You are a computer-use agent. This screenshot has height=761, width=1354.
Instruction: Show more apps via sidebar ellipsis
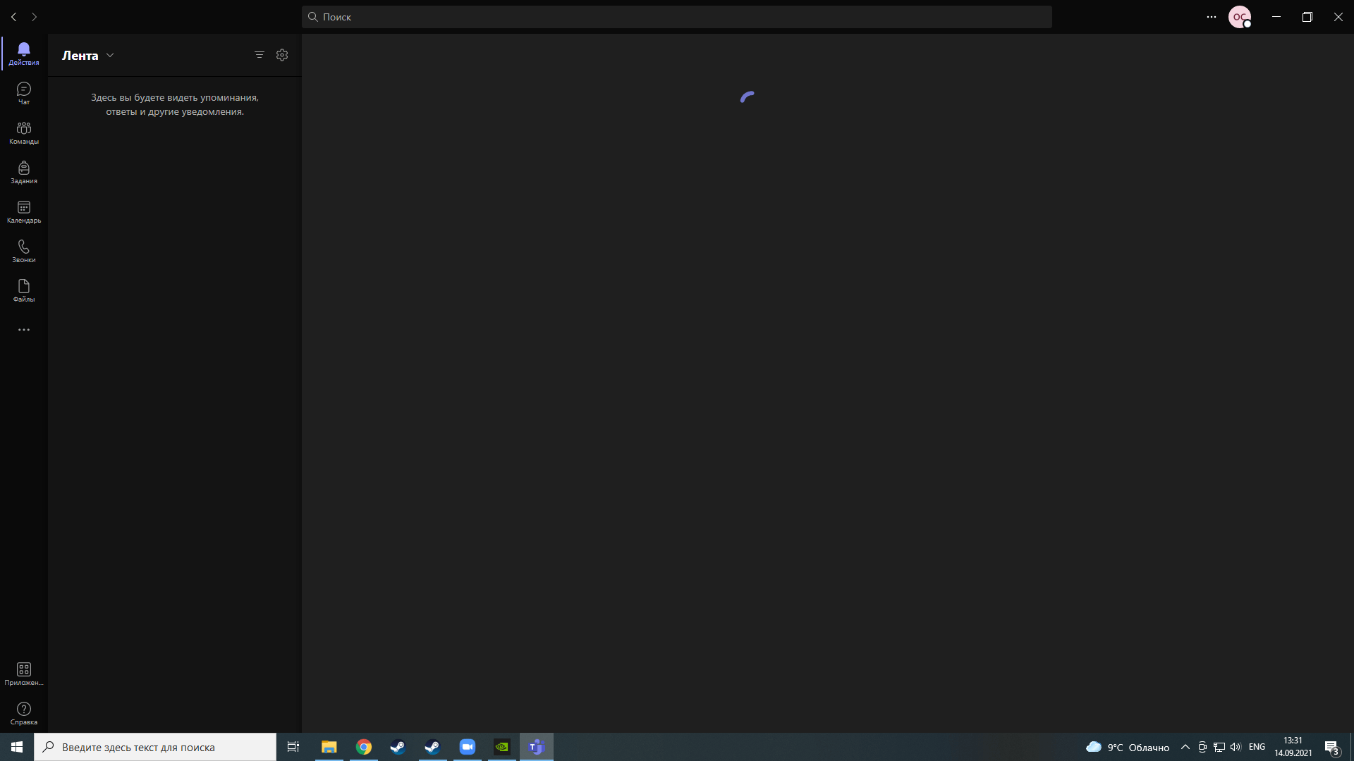[x=24, y=330]
